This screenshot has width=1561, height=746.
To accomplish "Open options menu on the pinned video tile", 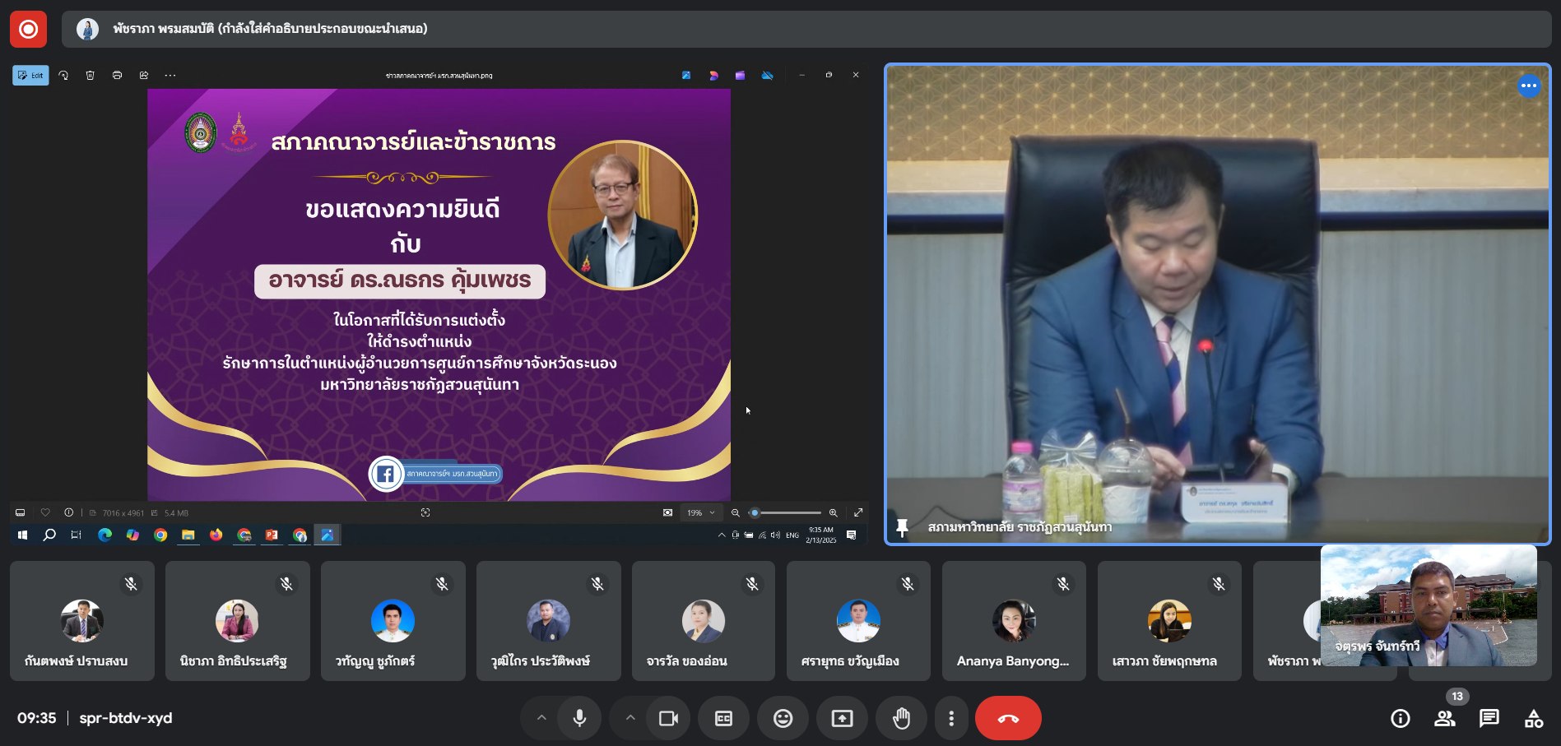I will point(1528,86).
